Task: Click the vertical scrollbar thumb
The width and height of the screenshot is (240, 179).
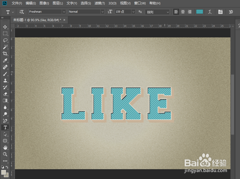Action: point(233,104)
